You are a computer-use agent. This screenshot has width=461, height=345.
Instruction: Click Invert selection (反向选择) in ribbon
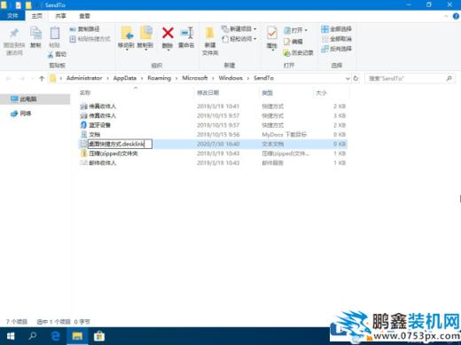337,49
